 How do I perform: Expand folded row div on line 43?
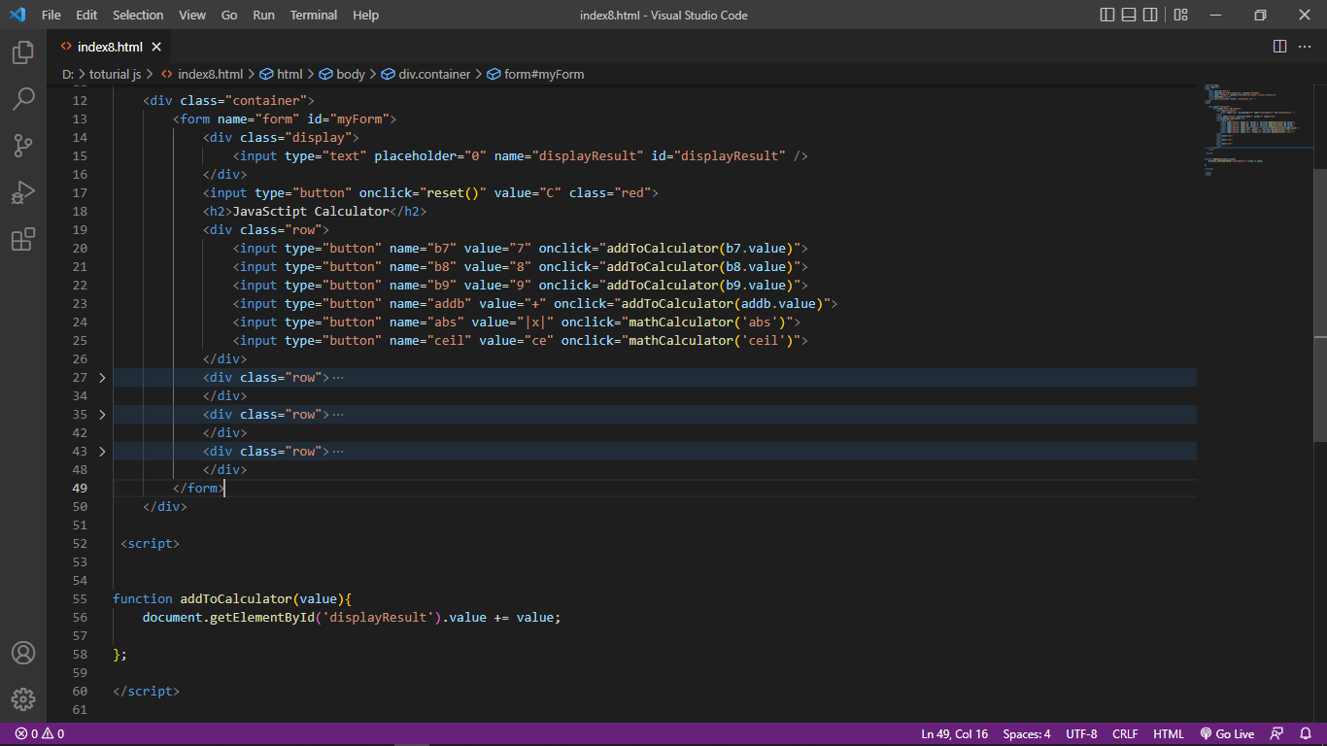[x=102, y=451]
